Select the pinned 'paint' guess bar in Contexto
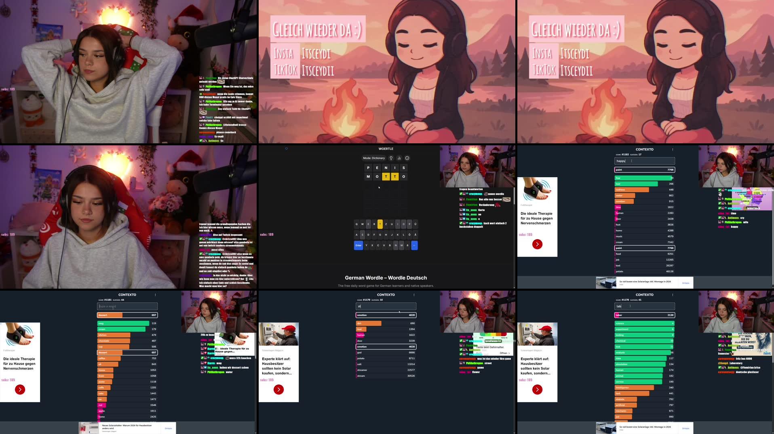774x434 pixels. coord(644,170)
